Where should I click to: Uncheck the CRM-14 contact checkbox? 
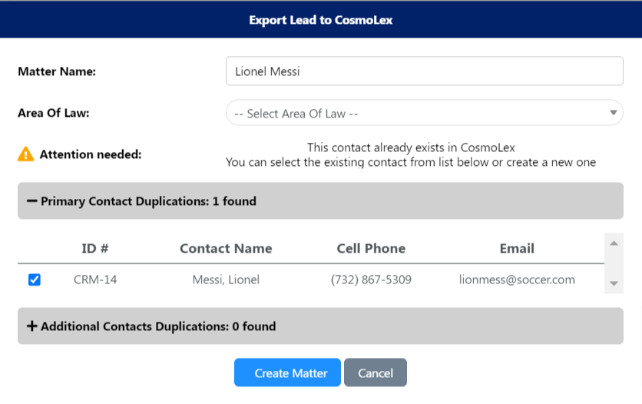(35, 280)
